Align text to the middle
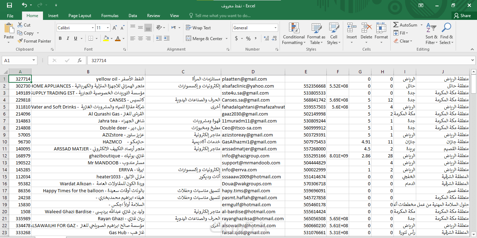The height and width of the screenshot is (238, 477). click(140, 28)
